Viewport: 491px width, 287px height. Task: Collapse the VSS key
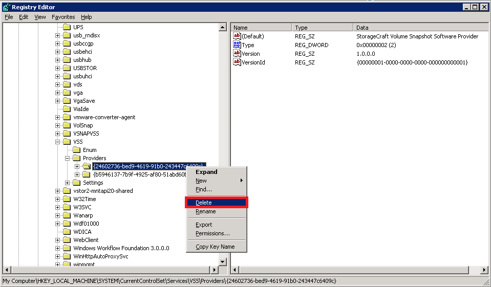click(x=58, y=142)
